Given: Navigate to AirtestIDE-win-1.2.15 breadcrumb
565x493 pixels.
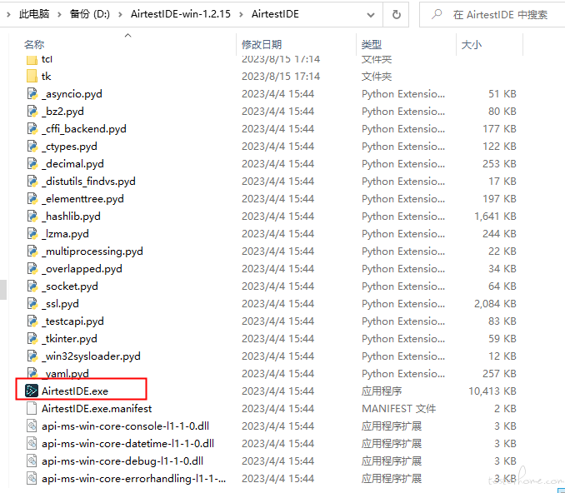Looking at the screenshot, I should click(181, 14).
